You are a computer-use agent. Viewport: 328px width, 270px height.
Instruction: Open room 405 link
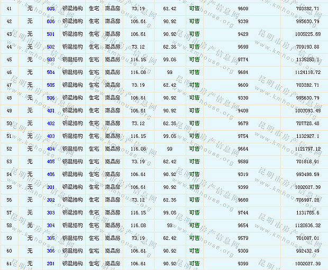pyautogui.click(x=51, y=162)
